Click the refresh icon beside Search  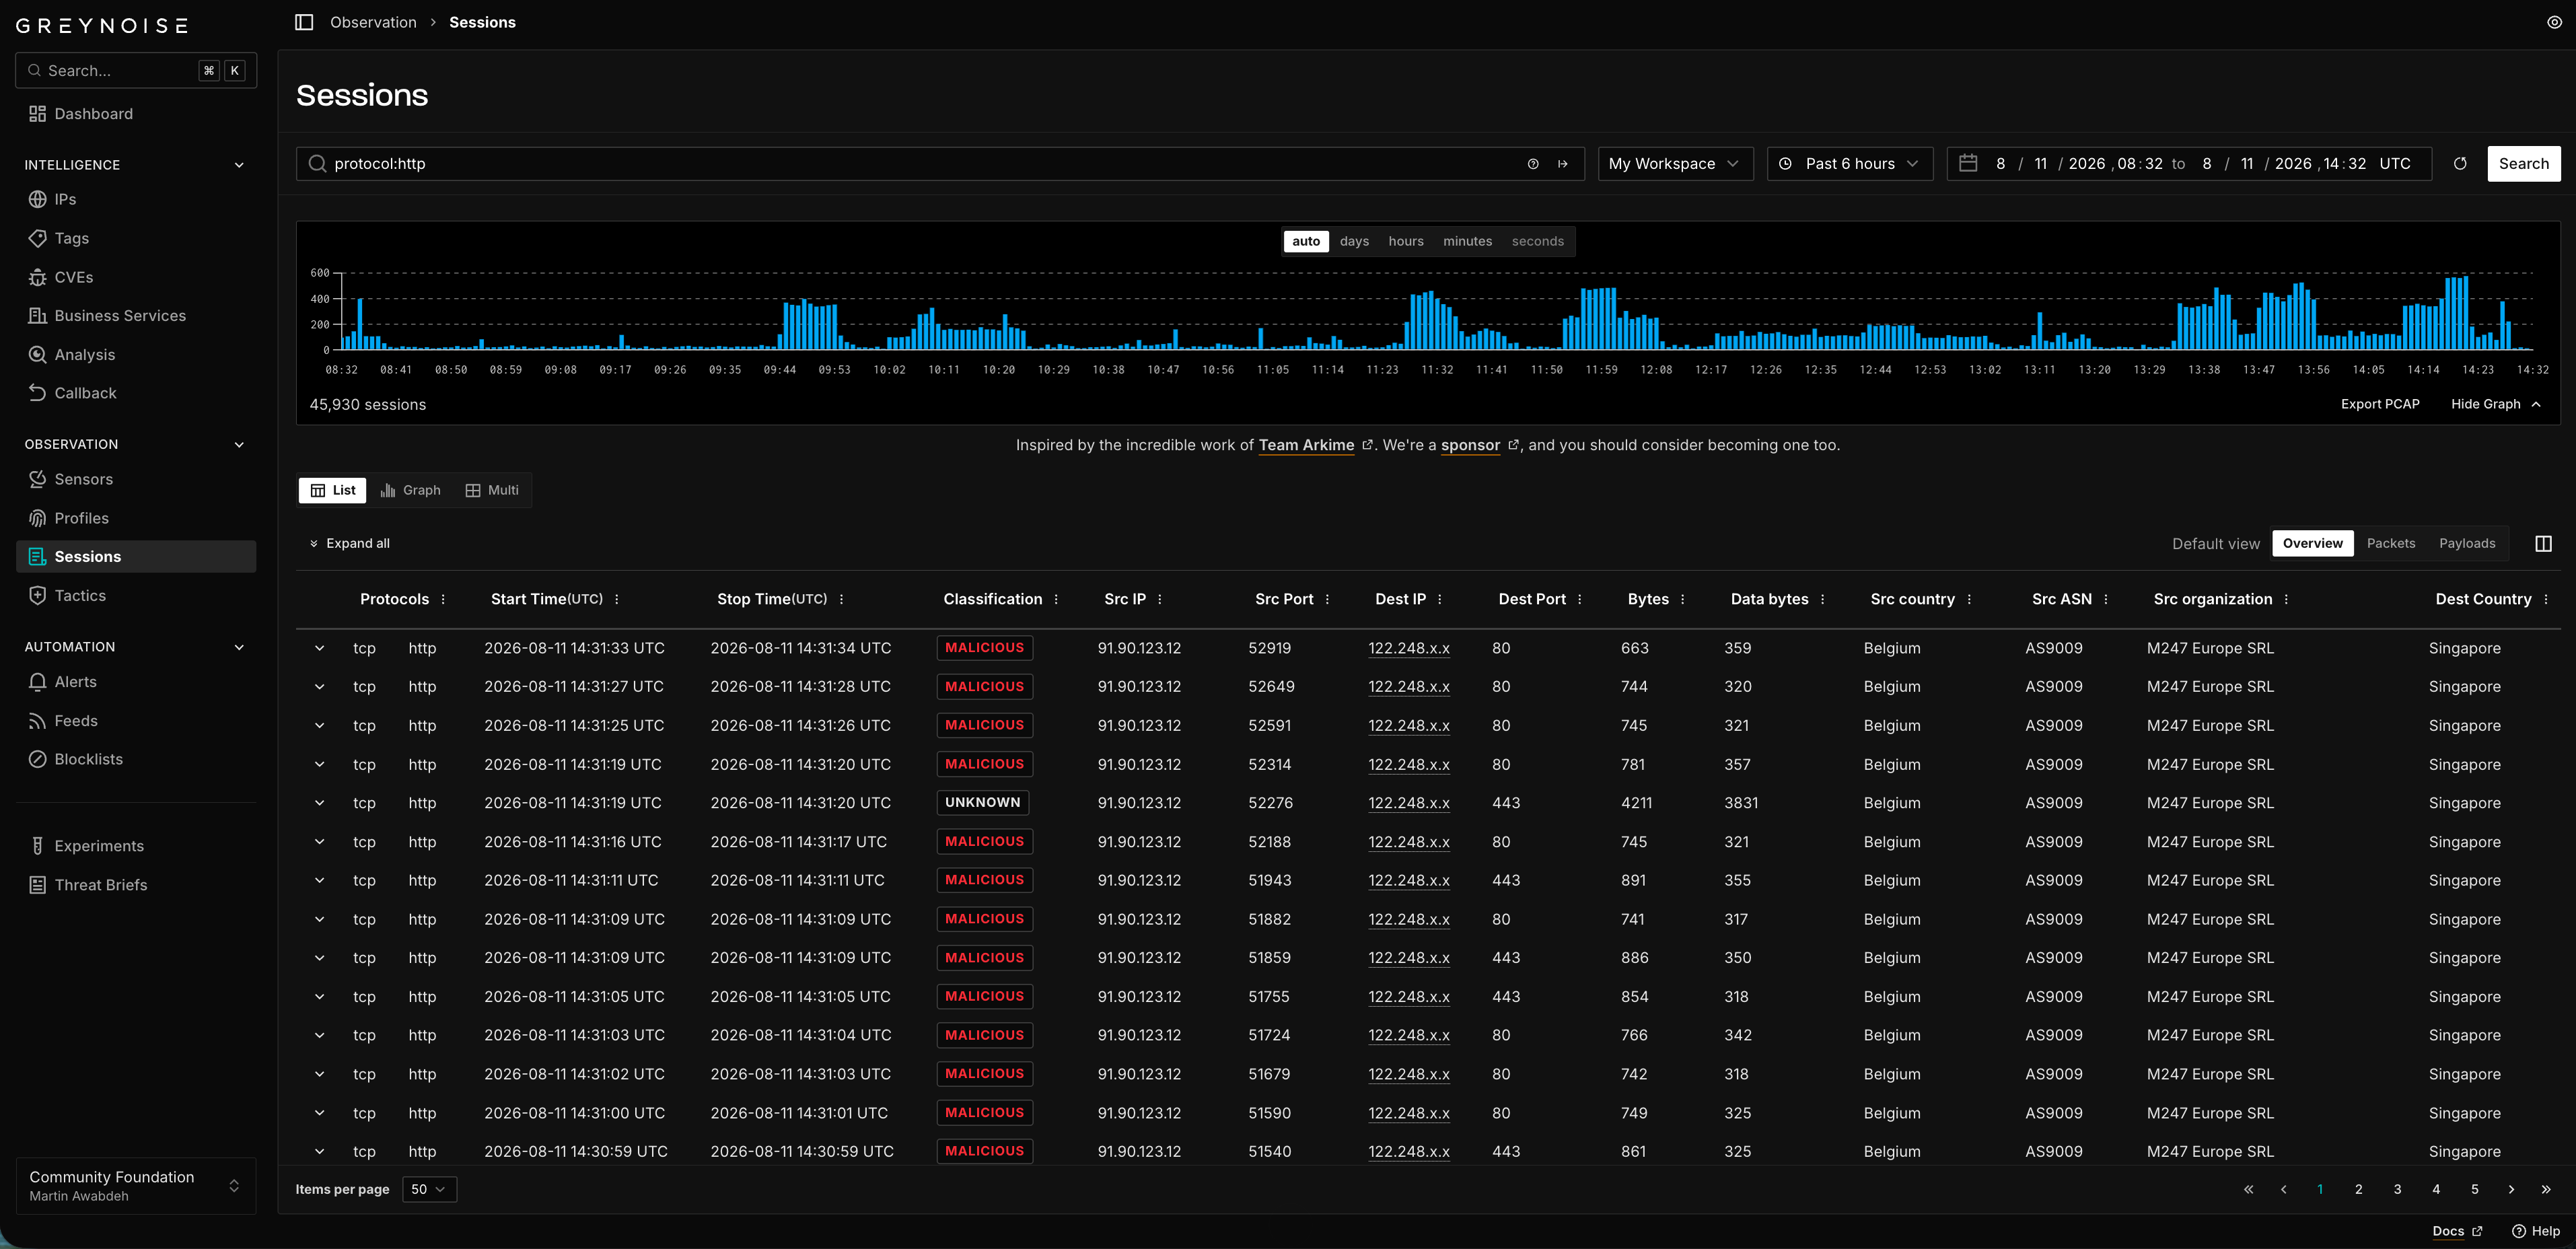(x=2460, y=163)
